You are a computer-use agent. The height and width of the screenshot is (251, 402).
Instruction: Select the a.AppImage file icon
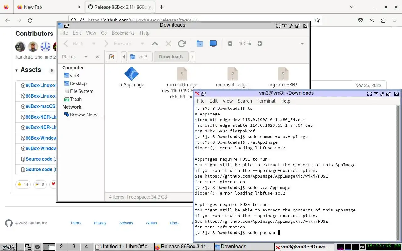pyautogui.click(x=132, y=74)
